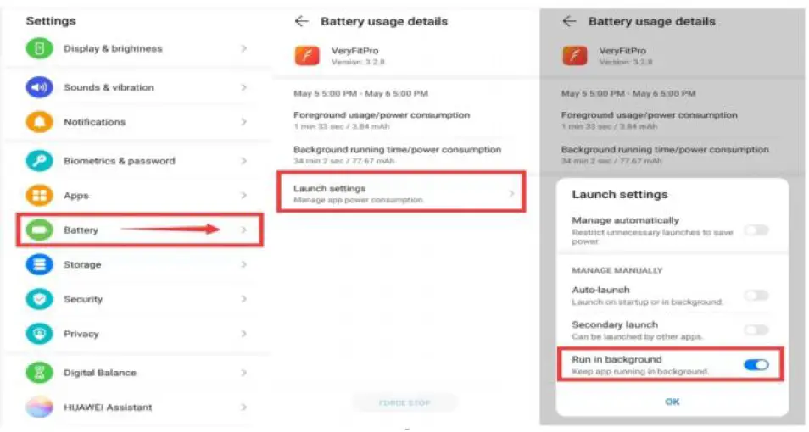Open the Storage icon
809x432 pixels.
pos(39,265)
